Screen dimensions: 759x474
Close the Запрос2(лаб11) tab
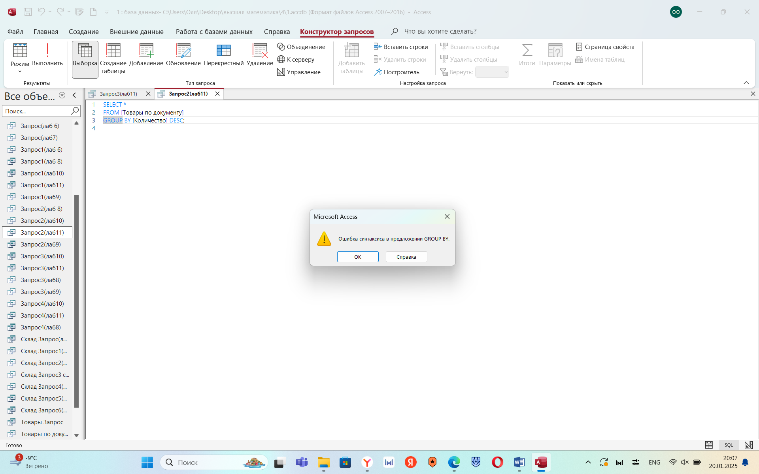click(217, 94)
